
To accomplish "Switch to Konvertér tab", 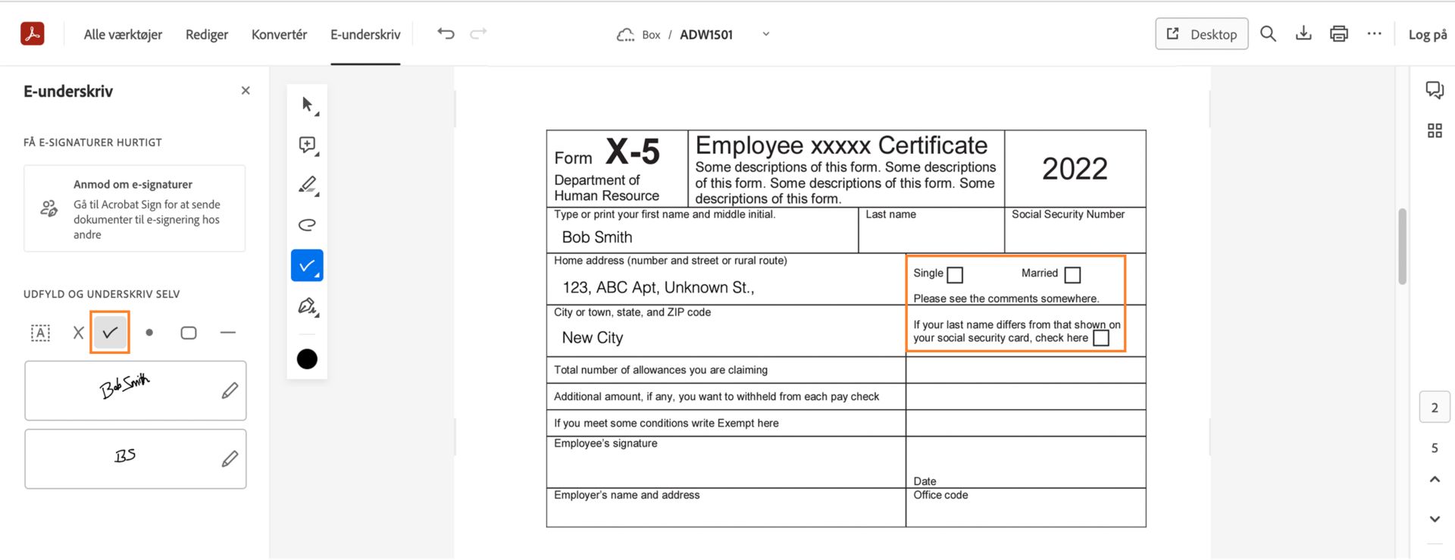I will (279, 34).
